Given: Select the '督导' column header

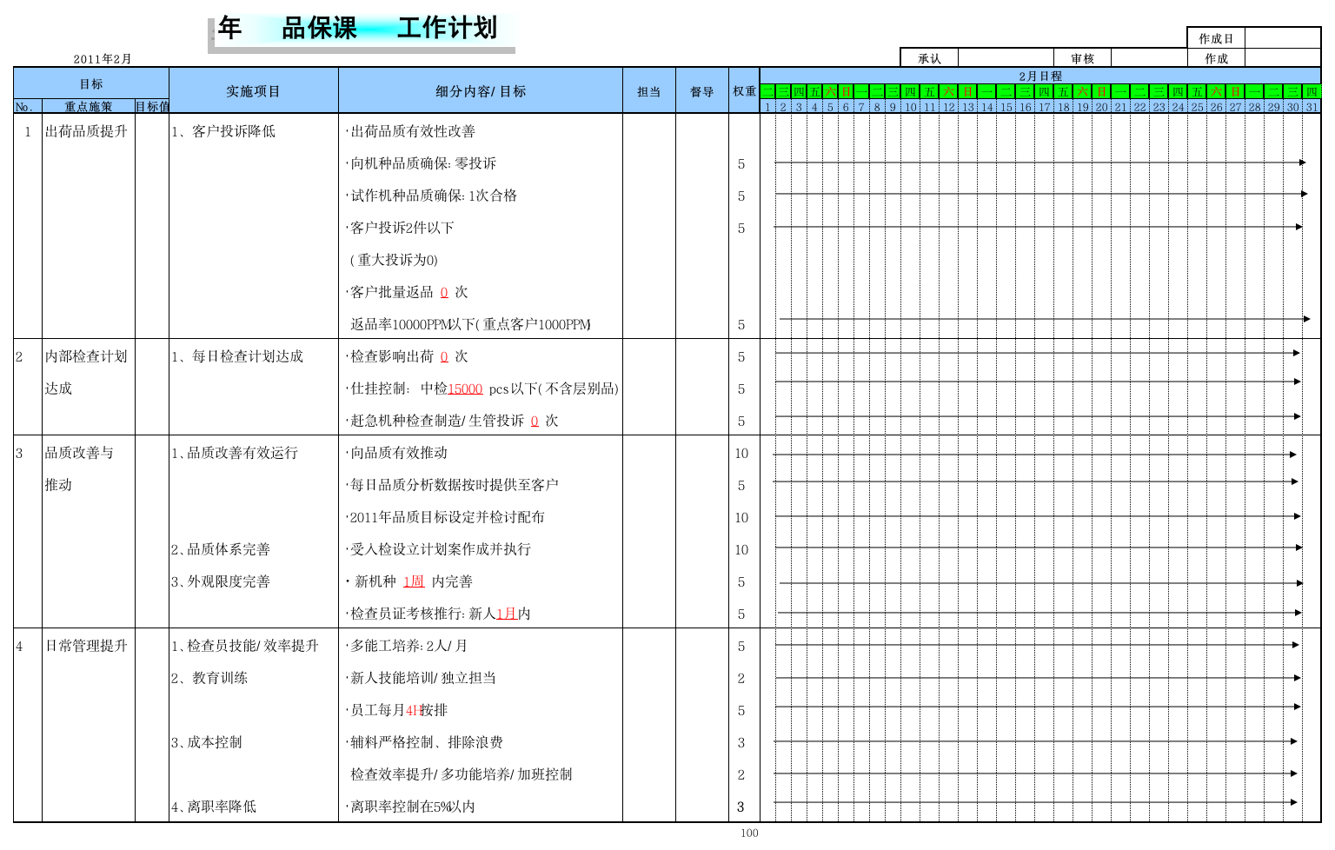Looking at the screenshot, I should (x=702, y=90).
